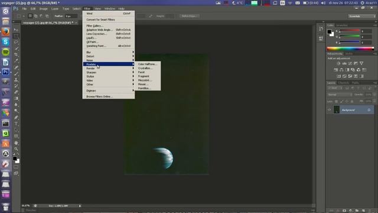Select the History Brush tool

(16, 86)
